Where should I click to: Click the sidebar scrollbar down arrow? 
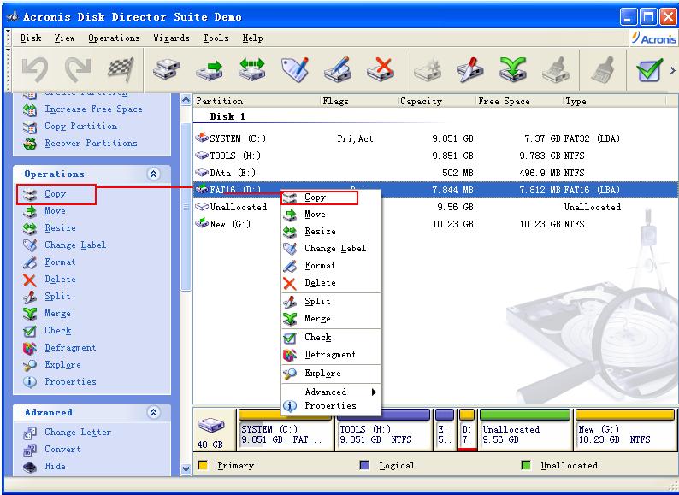186,468
